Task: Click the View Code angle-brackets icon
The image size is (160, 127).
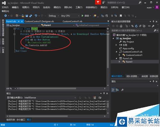Action: point(149,26)
